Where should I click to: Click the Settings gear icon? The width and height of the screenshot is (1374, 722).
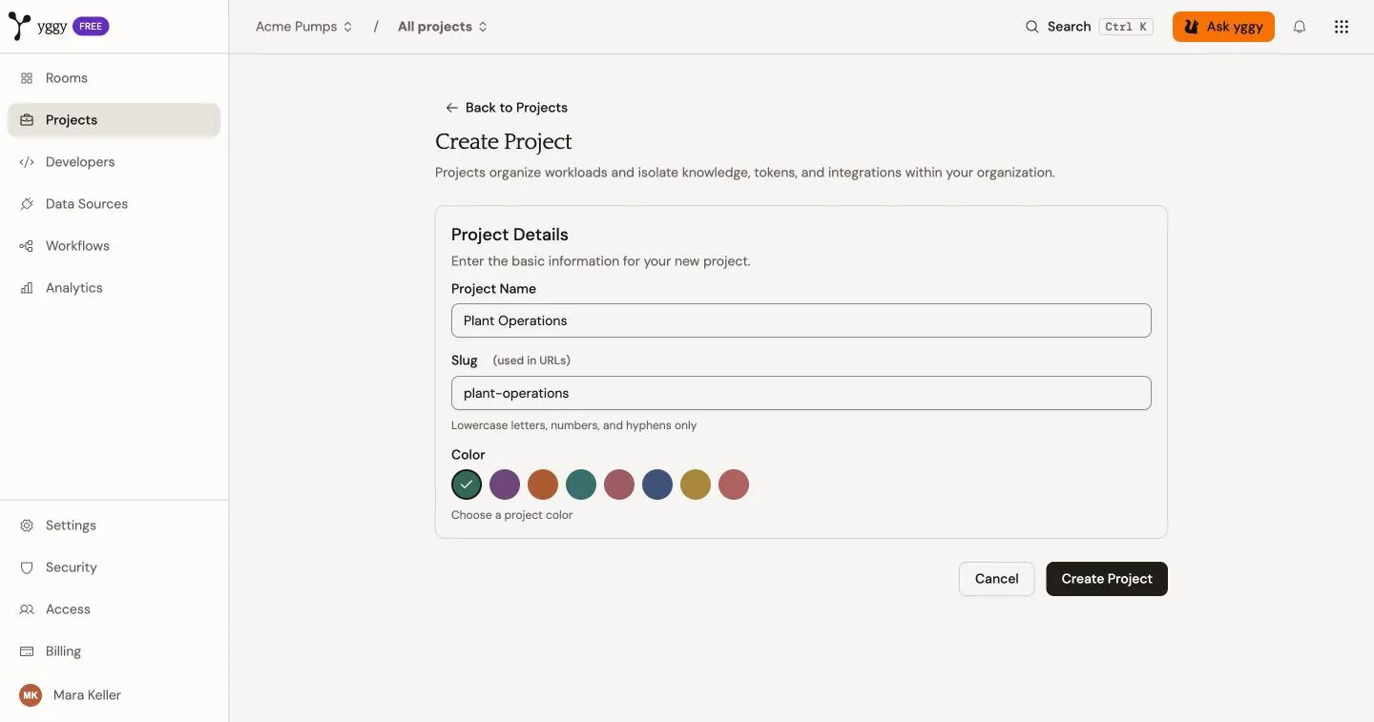(27, 526)
